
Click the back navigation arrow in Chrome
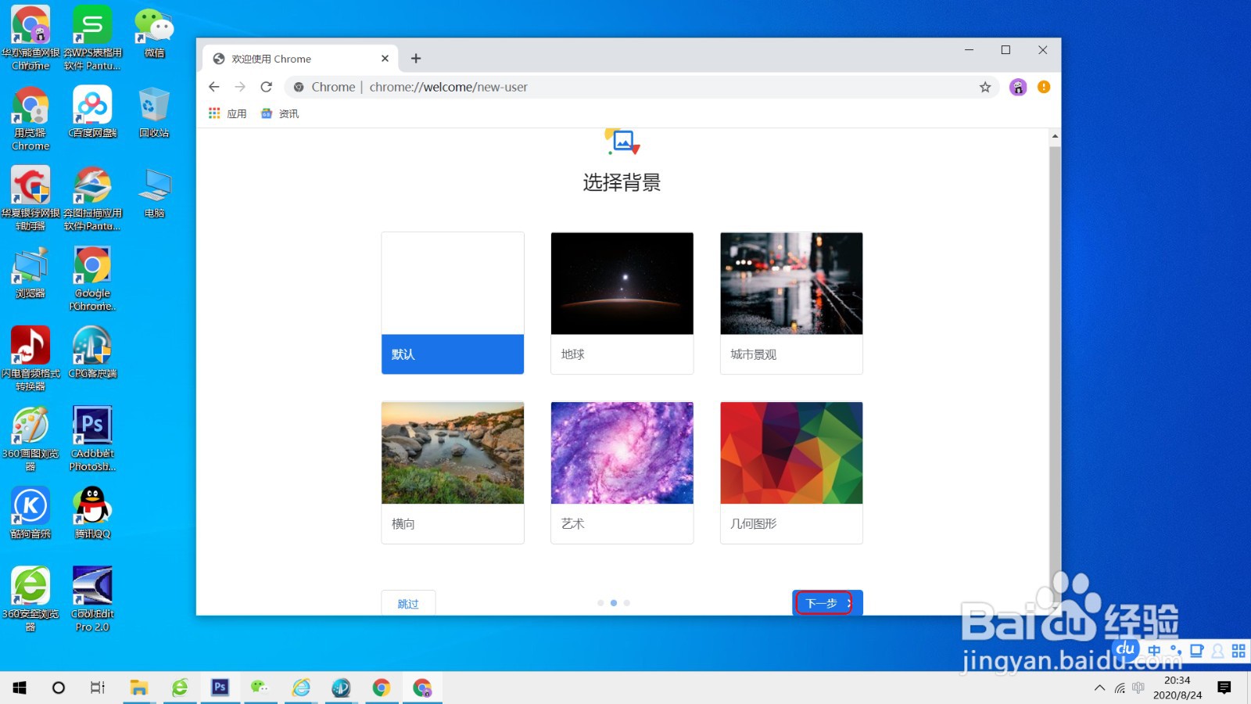(213, 87)
